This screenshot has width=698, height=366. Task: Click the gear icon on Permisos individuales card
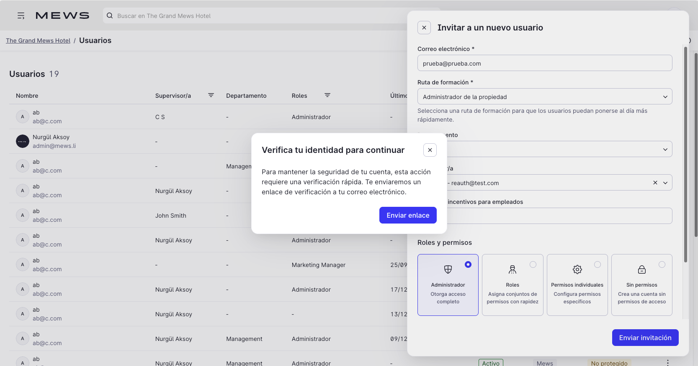[577, 269]
